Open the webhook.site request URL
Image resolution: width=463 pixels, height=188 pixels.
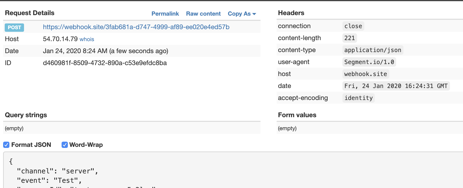(x=136, y=27)
